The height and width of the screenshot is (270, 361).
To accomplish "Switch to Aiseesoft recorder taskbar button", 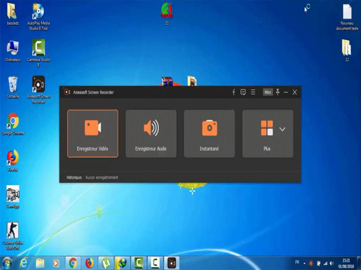I will click(x=172, y=263).
